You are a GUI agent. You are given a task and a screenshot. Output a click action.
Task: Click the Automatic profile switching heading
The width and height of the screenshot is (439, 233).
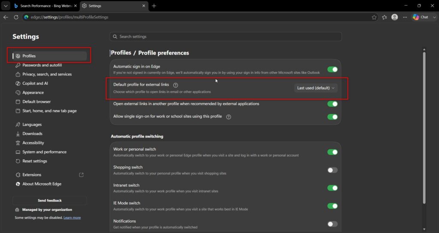tap(137, 137)
